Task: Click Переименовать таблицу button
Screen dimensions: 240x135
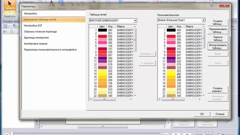Action: [x=217, y=30]
